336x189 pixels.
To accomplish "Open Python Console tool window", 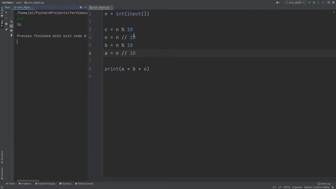I will 84,184.
